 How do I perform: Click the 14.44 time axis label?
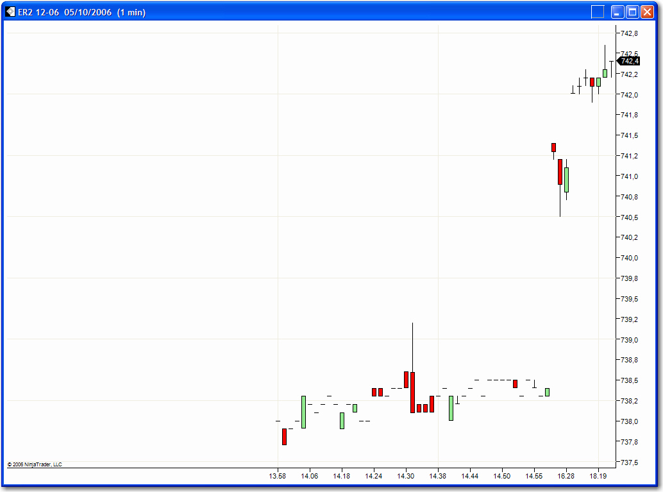tap(470, 477)
